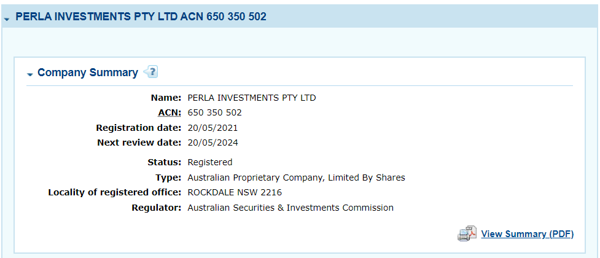
Task: Click the Company Summary heading
Action: click(88, 72)
